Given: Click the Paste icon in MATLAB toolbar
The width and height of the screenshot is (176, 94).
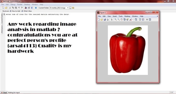Looking at the screenshot, I should (x=16, y=8).
